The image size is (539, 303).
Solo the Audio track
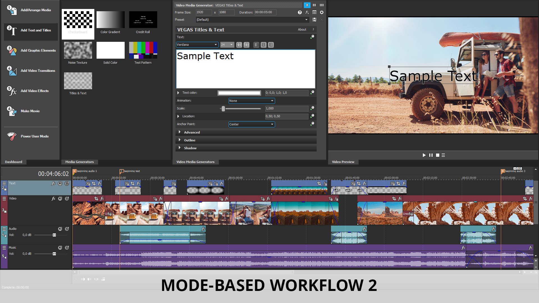[x=67, y=229]
